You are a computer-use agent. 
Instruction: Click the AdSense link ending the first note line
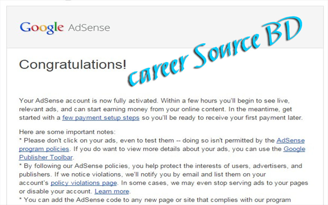tap(291, 140)
